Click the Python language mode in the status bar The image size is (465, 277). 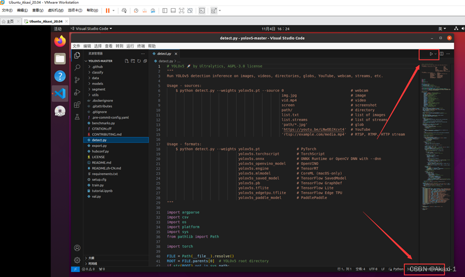click(398, 269)
